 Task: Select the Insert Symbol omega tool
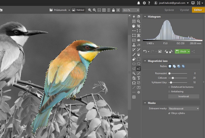134,83
